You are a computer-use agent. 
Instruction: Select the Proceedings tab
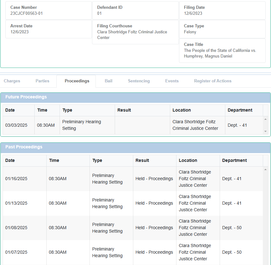tap(77, 81)
